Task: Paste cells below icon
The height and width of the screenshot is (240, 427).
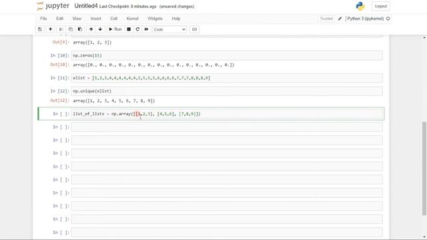Action: point(80,29)
